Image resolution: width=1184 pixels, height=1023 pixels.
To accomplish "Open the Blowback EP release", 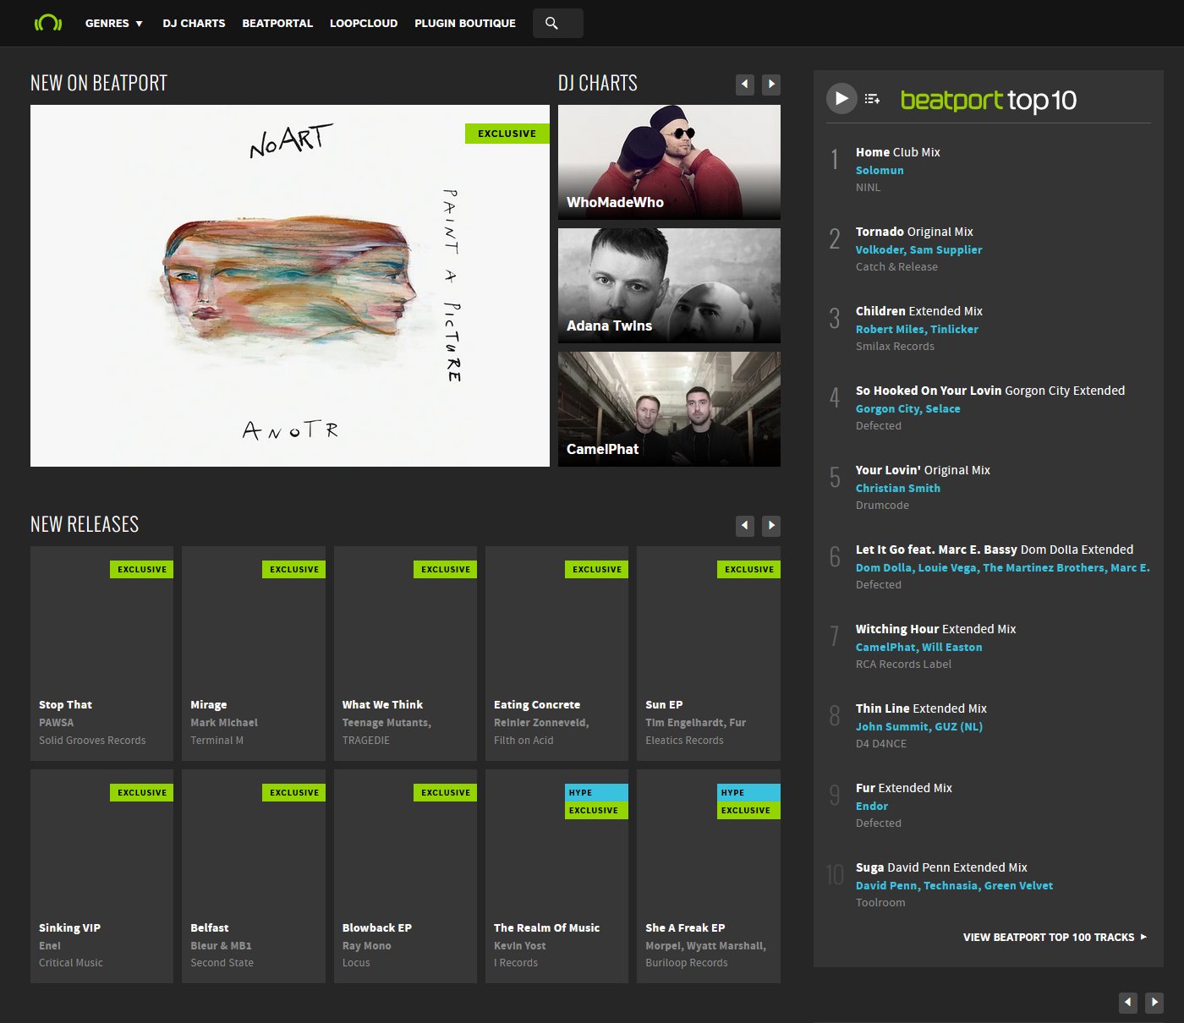I will [377, 927].
